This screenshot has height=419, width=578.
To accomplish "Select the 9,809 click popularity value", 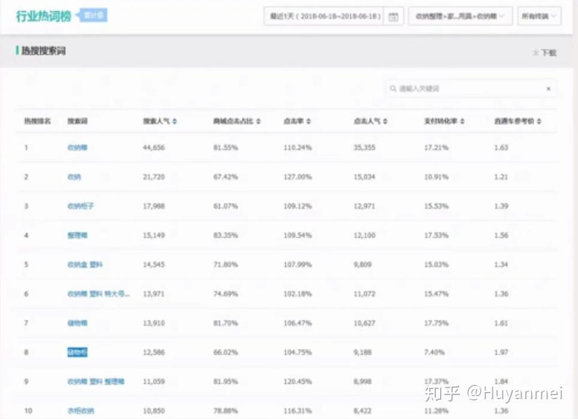I will (363, 264).
